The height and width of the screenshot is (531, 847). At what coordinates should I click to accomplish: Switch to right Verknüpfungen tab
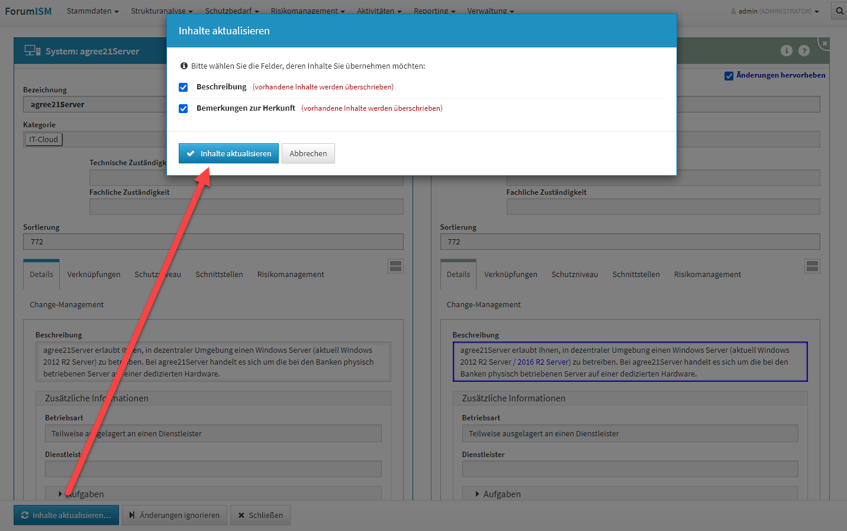pos(511,274)
